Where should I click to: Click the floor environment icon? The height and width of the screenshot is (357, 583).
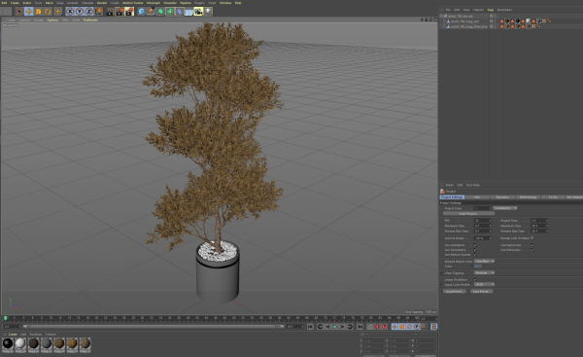[x=189, y=12]
